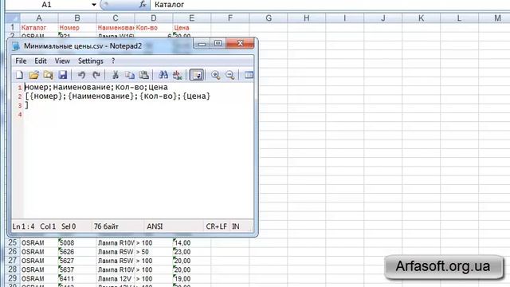Click the Notepad2 title bar text
The height and width of the screenshot is (287, 510).
[x=83, y=46]
